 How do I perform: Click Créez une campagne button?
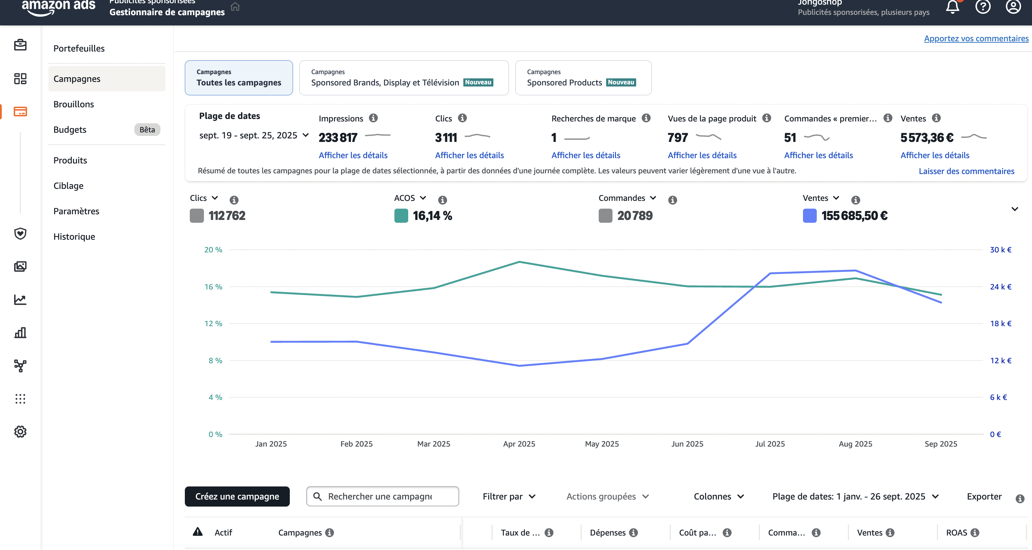point(237,496)
